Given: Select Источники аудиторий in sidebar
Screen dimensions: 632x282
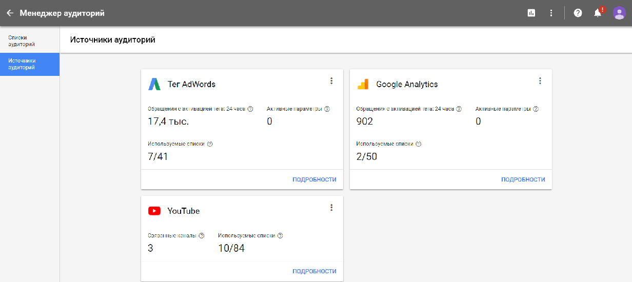Looking at the screenshot, I should coord(23,64).
